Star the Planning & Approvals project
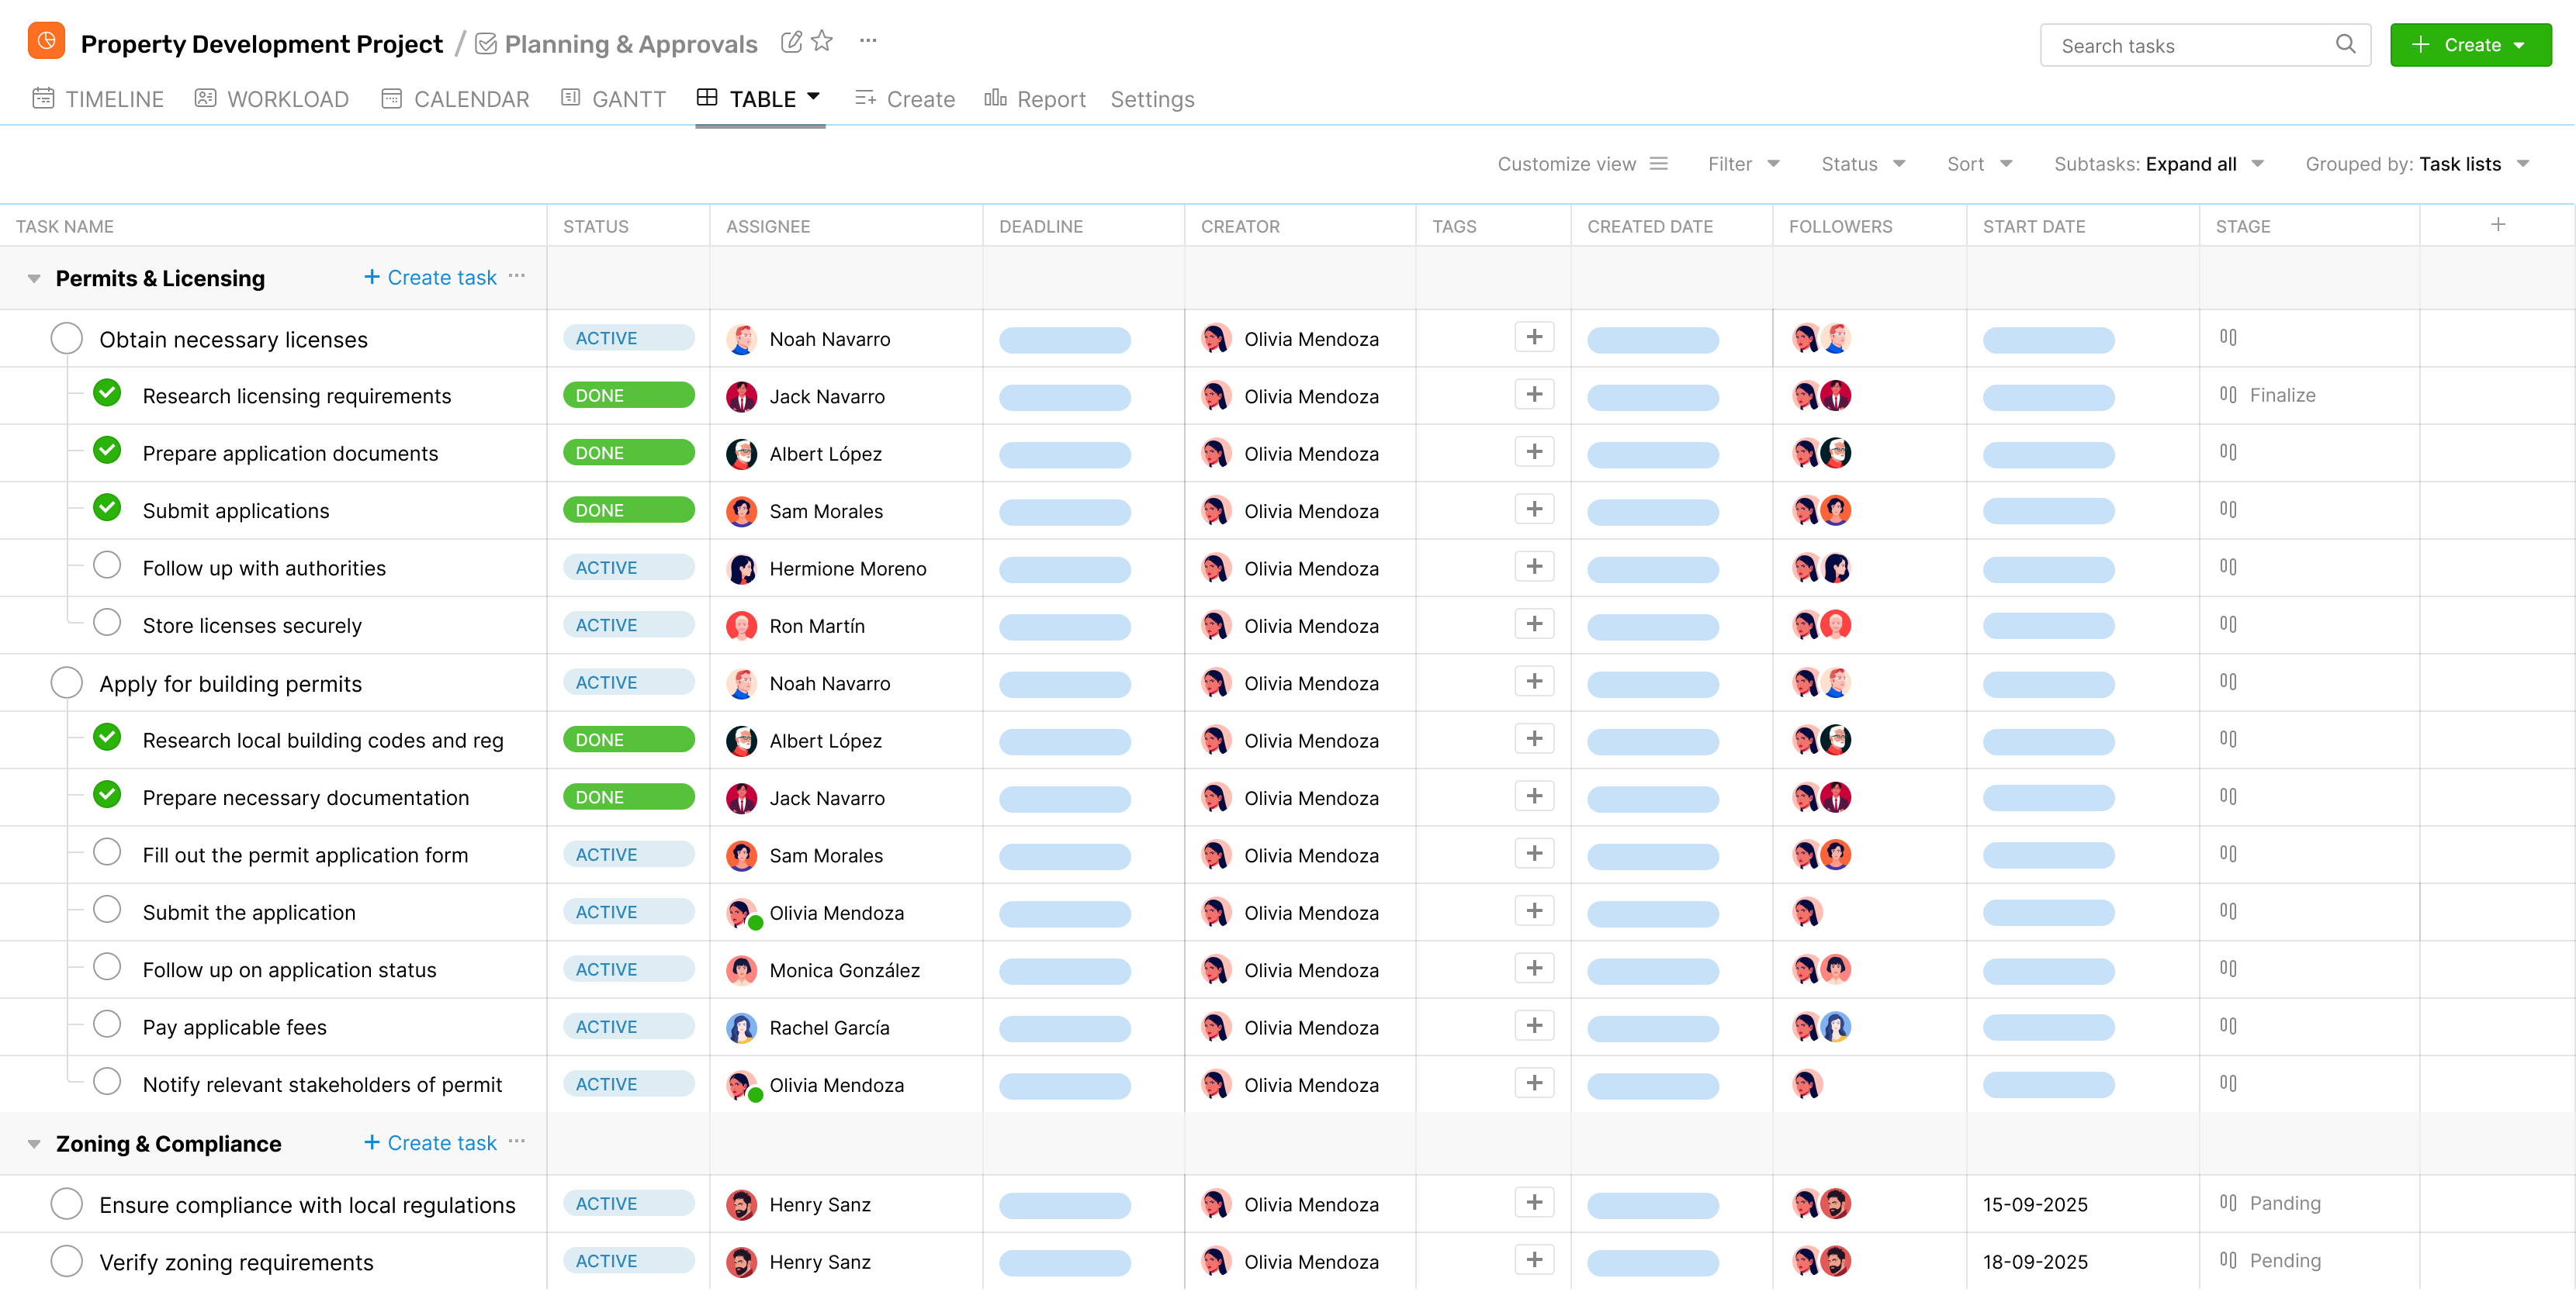The height and width of the screenshot is (1292, 2576). [x=822, y=42]
